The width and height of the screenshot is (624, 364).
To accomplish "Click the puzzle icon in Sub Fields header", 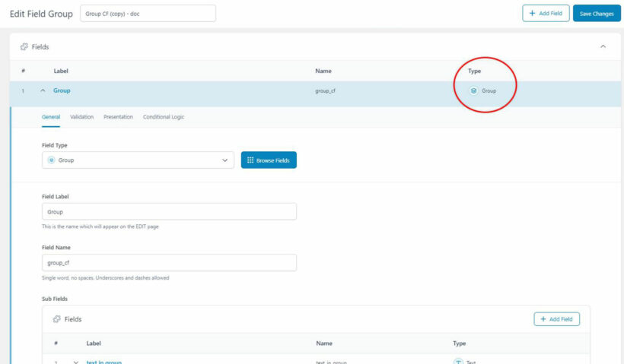I will (x=56, y=319).
